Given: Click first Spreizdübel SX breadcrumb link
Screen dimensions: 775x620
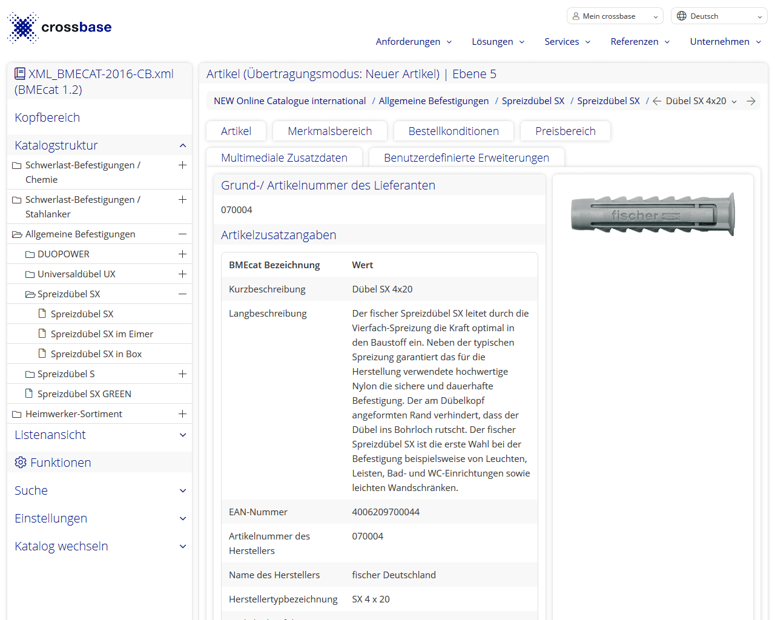Looking at the screenshot, I should [x=533, y=101].
